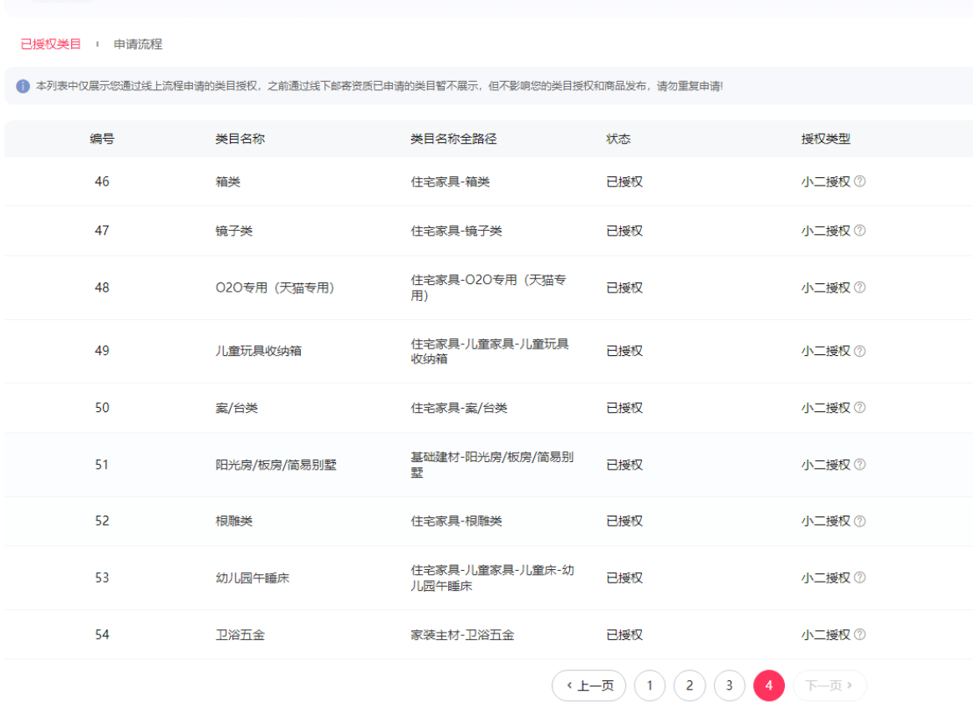Click question mark icon for 儿童玩具收纳箱
Viewport: 973px width, 707px height.
click(x=860, y=351)
